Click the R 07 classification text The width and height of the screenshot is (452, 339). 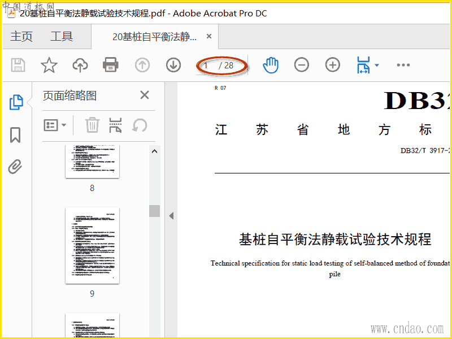[x=220, y=88]
